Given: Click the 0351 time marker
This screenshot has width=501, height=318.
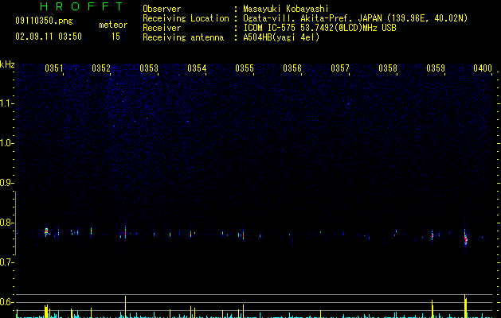Looking at the screenshot, I should coord(54,68).
